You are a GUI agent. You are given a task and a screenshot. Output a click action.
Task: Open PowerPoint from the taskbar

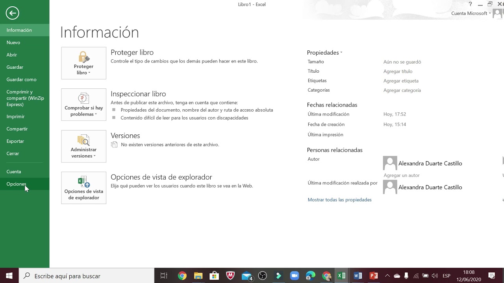point(374,276)
